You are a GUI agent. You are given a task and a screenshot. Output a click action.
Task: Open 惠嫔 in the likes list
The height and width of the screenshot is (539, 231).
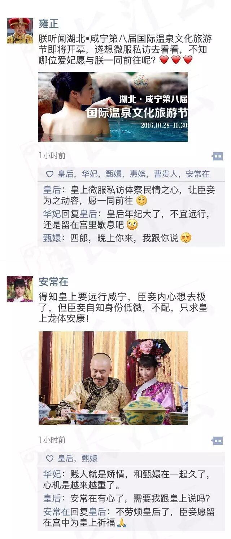[138, 174]
